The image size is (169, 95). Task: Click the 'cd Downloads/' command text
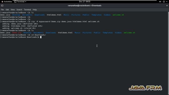[x=39, y=35]
